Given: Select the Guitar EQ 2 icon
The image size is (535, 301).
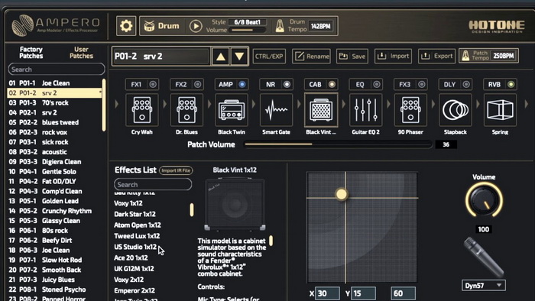Looking at the screenshot, I should (366, 110).
